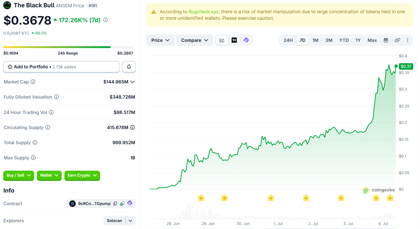Image resolution: width=420 pixels, height=229 pixels.
Task: Open the Max Supply info icon
Action: click(33, 157)
